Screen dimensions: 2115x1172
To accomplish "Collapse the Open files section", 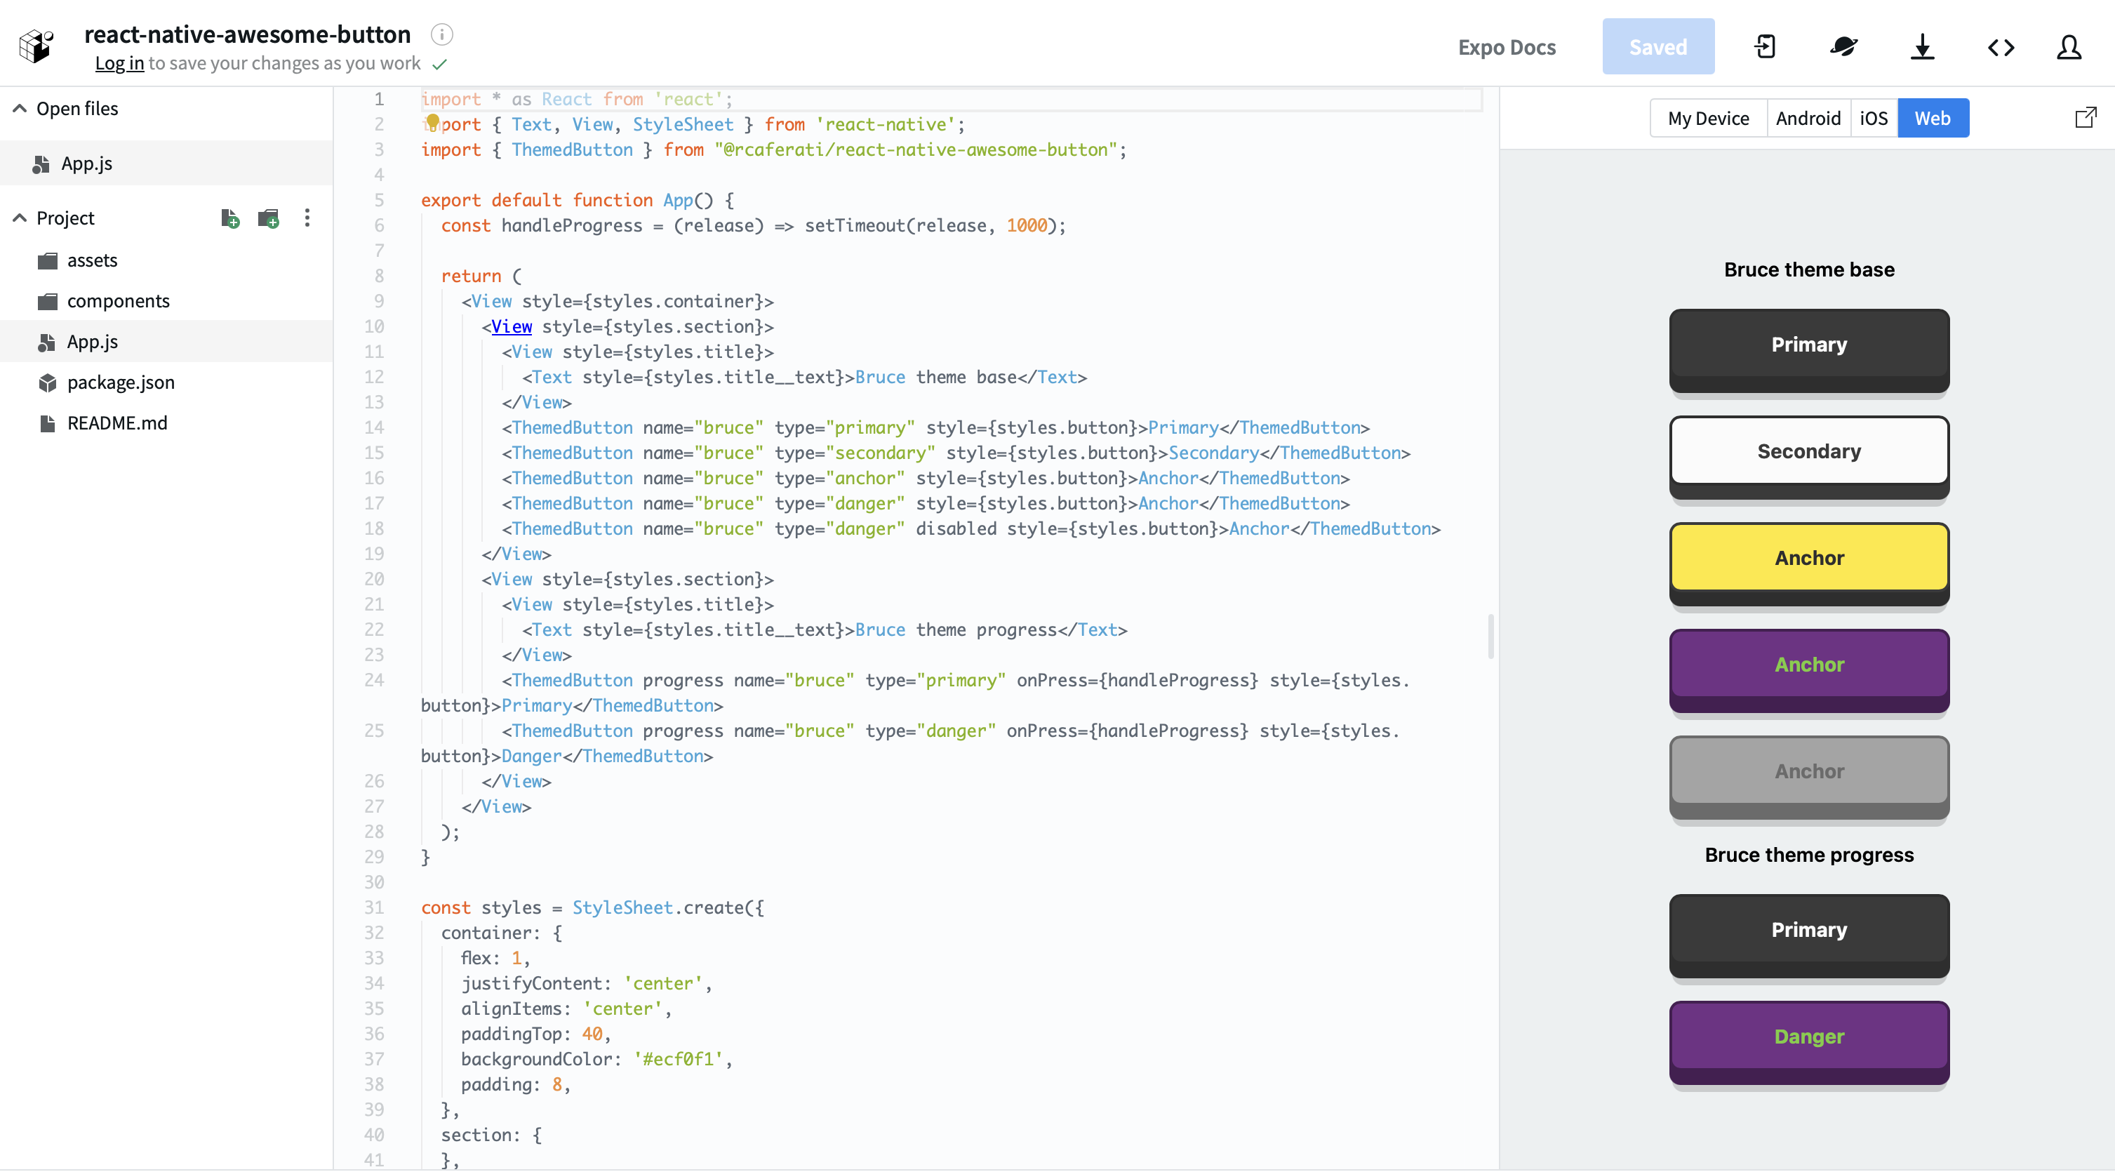I will point(20,108).
